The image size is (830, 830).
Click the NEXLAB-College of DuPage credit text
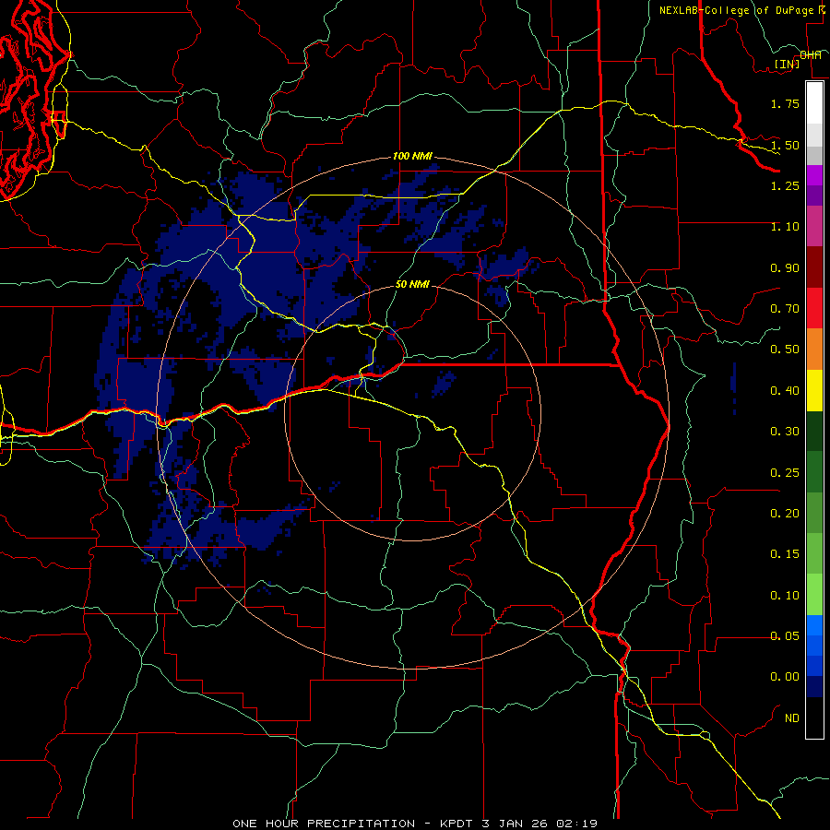coord(737,10)
